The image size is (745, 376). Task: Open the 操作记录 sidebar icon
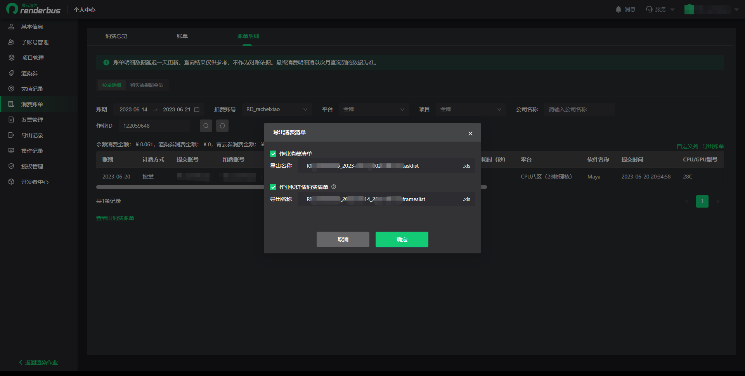tap(11, 151)
